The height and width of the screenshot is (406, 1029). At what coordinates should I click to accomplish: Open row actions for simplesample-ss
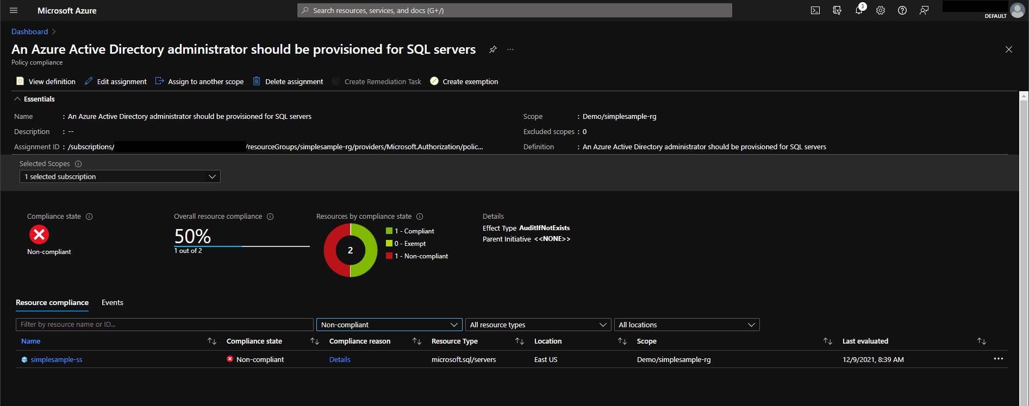[999, 359]
